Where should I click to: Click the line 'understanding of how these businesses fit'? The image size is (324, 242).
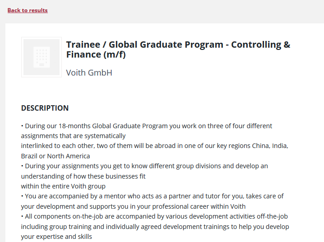coord(83,176)
